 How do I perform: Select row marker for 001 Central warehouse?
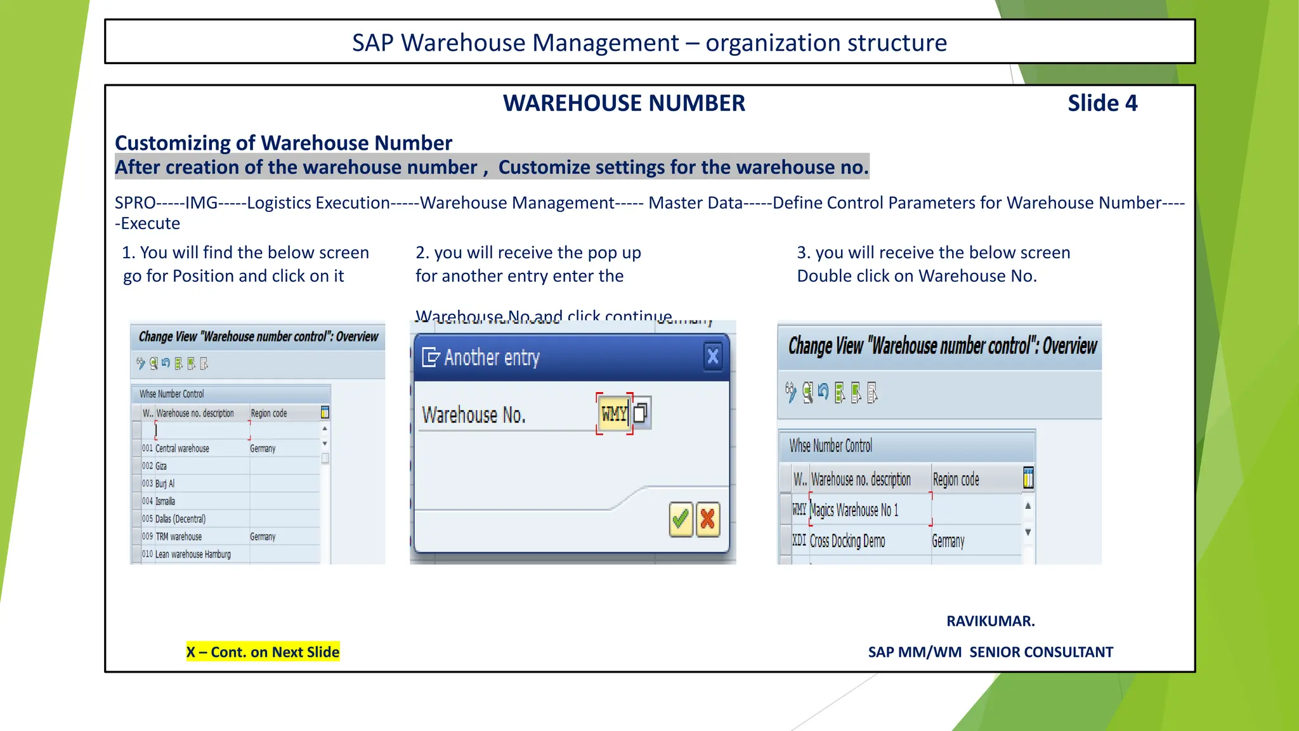click(x=136, y=448)
